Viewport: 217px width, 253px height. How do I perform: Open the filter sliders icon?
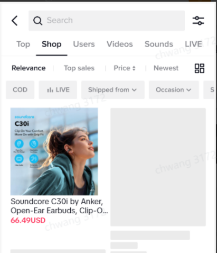click(x=198, y=21)
